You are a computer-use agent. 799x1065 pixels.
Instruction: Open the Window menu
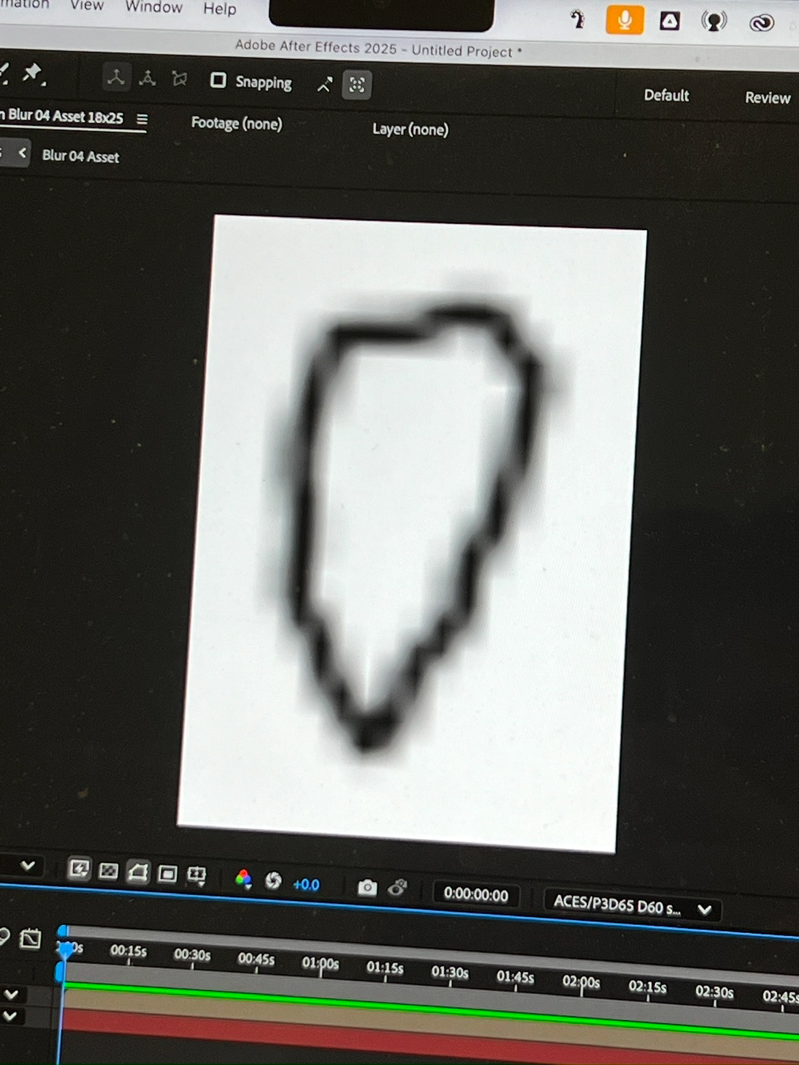click(x=154, y=8)
